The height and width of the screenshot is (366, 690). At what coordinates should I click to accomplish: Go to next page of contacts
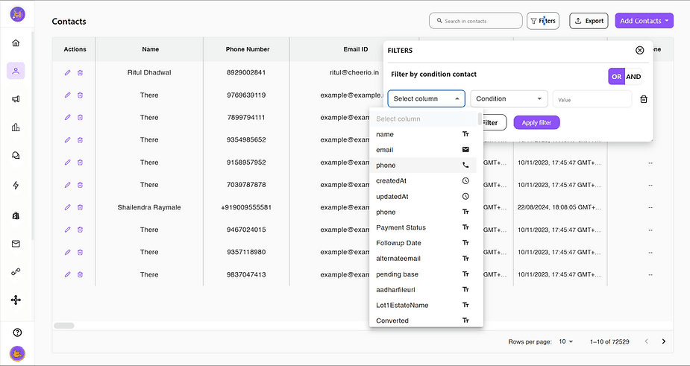point(664,341)
